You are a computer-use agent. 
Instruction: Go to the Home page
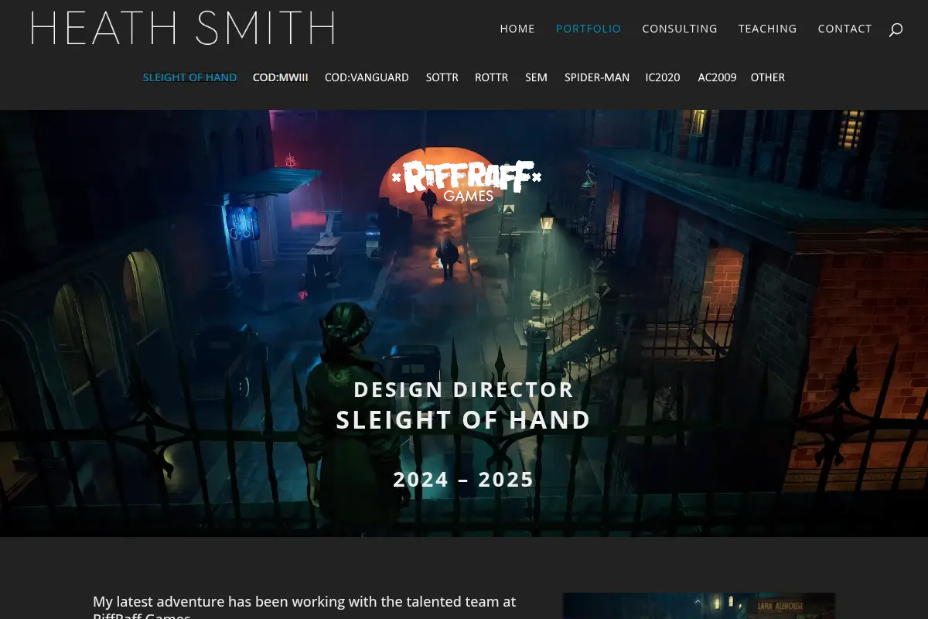point(517,29)
